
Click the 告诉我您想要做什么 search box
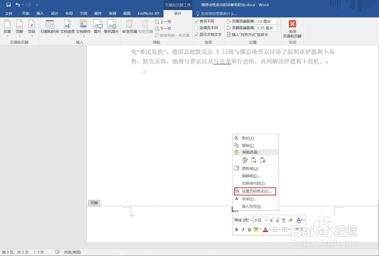pyautogui.click(x=216, y=14)
